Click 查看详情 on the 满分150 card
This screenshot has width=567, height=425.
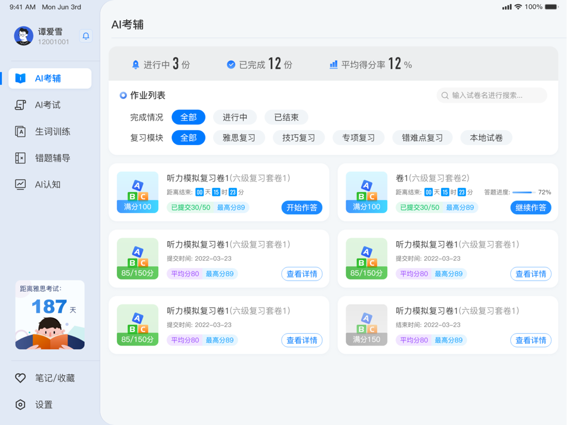(531, 340)
